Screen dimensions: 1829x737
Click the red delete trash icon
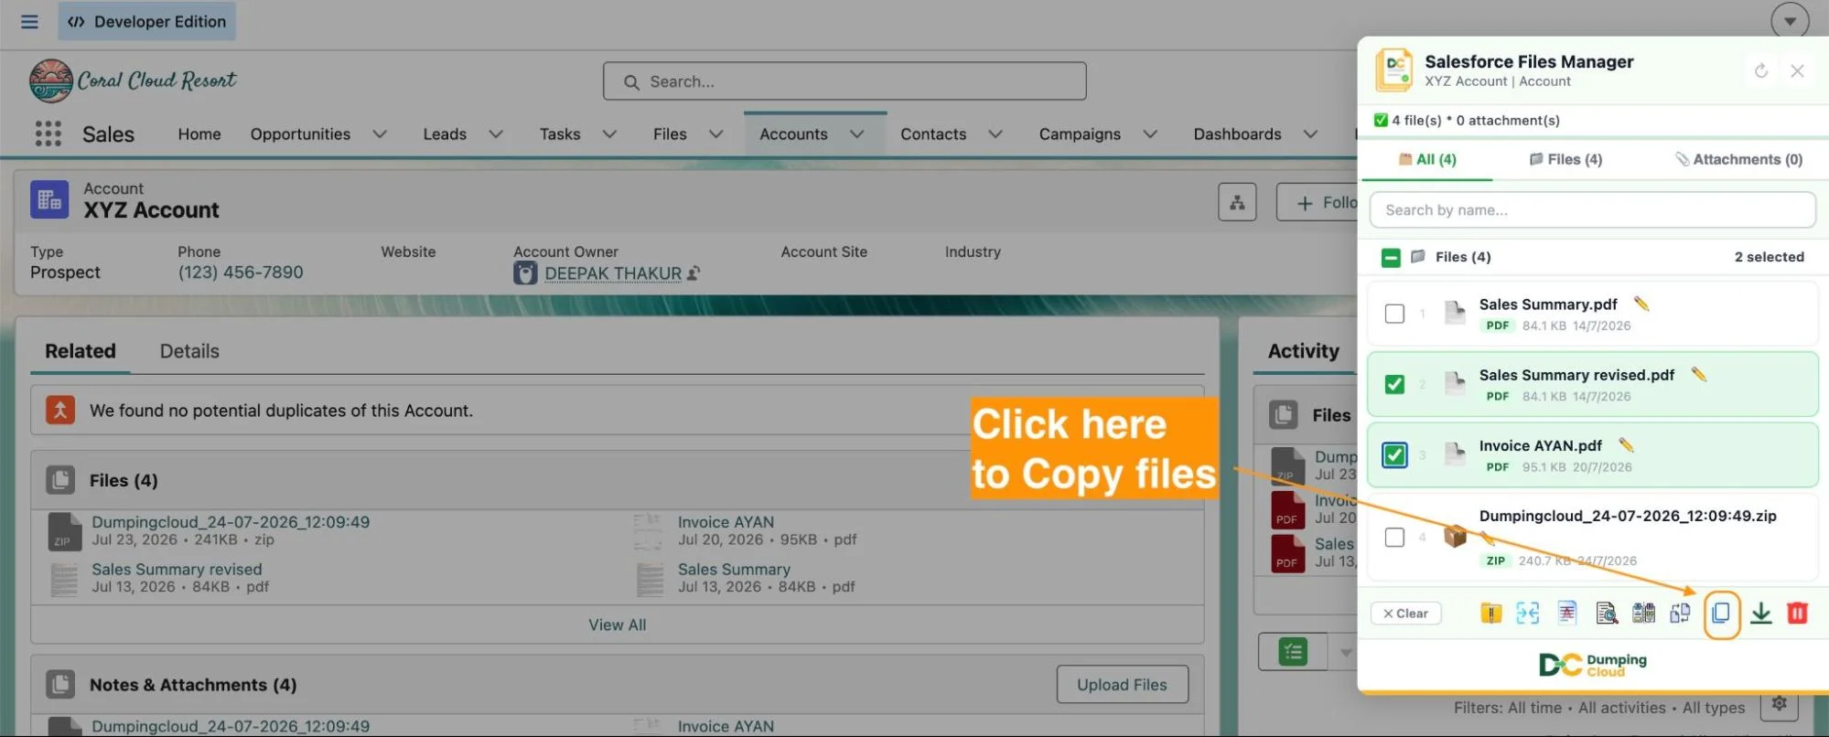[1797, 614]
